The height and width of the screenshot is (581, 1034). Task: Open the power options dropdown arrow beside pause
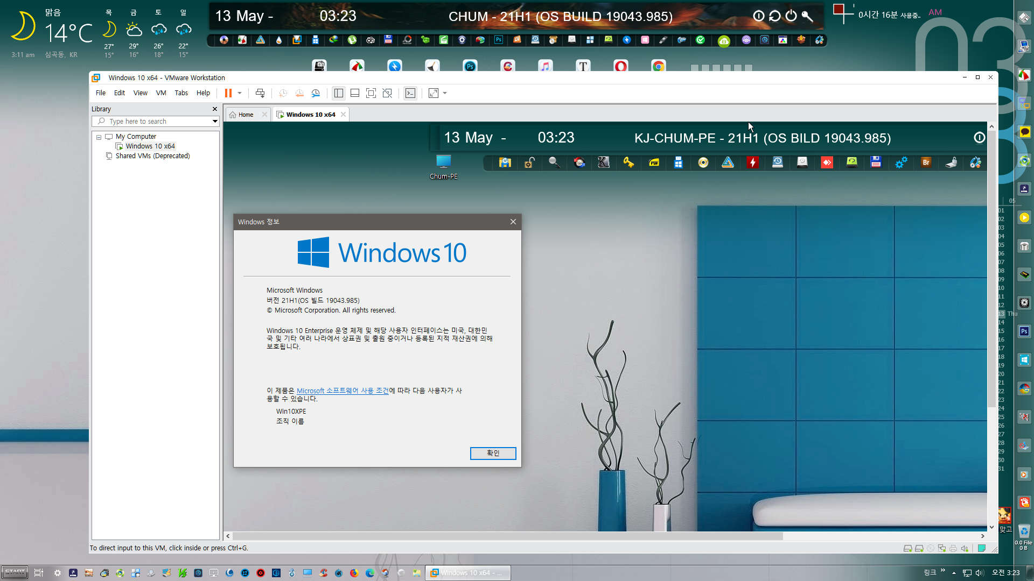240,93
